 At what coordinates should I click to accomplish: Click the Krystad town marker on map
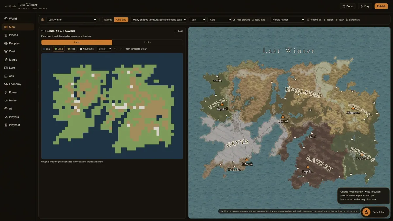tap(222, 104)
